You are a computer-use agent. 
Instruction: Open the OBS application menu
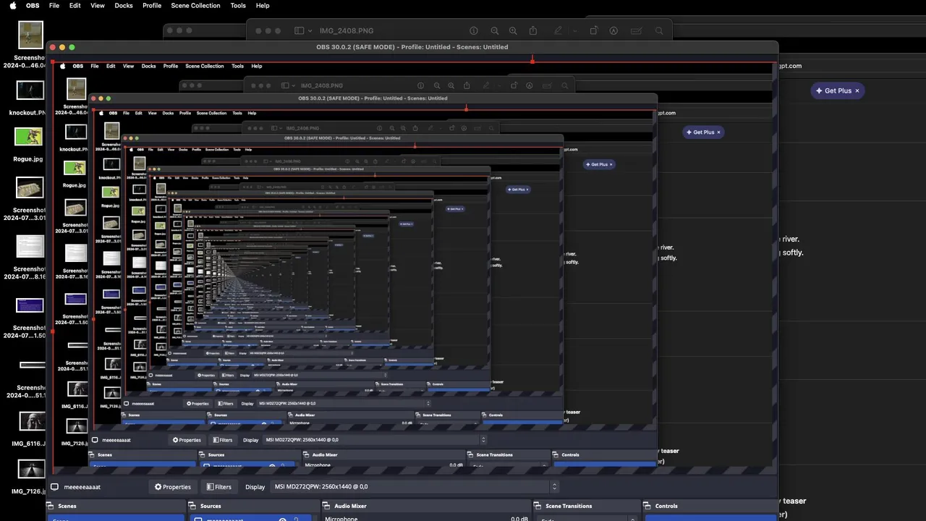tap(33, 5)
